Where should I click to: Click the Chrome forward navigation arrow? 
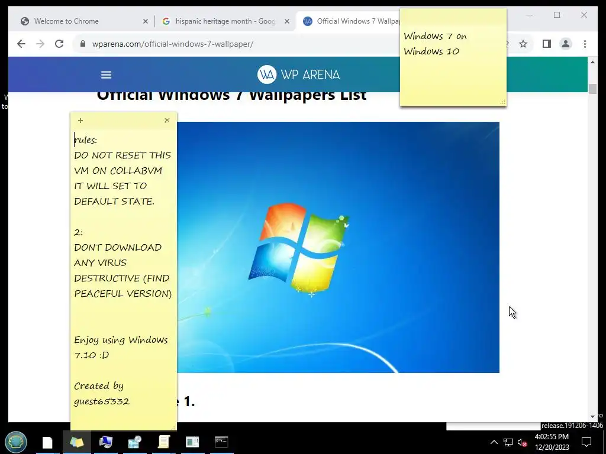coord(40,44)
